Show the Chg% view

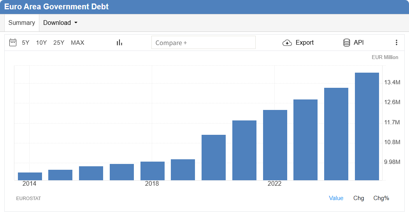coord(381,198)
